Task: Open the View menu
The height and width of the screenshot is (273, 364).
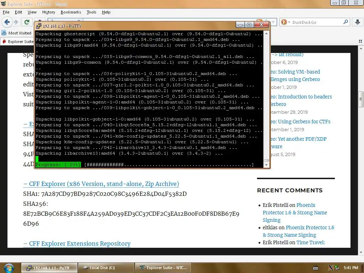Action: point(32,12)
